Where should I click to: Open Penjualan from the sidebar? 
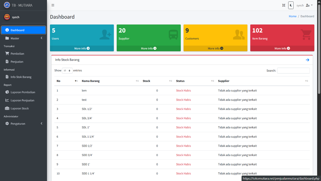[17, 62]
